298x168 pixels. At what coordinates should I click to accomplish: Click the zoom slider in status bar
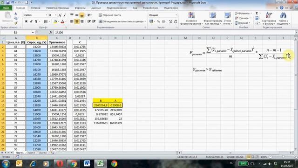point(283,157)
